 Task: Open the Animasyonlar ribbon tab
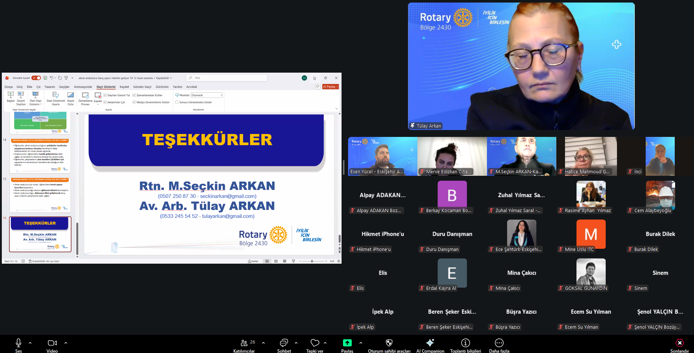click(x=83, y=87)
